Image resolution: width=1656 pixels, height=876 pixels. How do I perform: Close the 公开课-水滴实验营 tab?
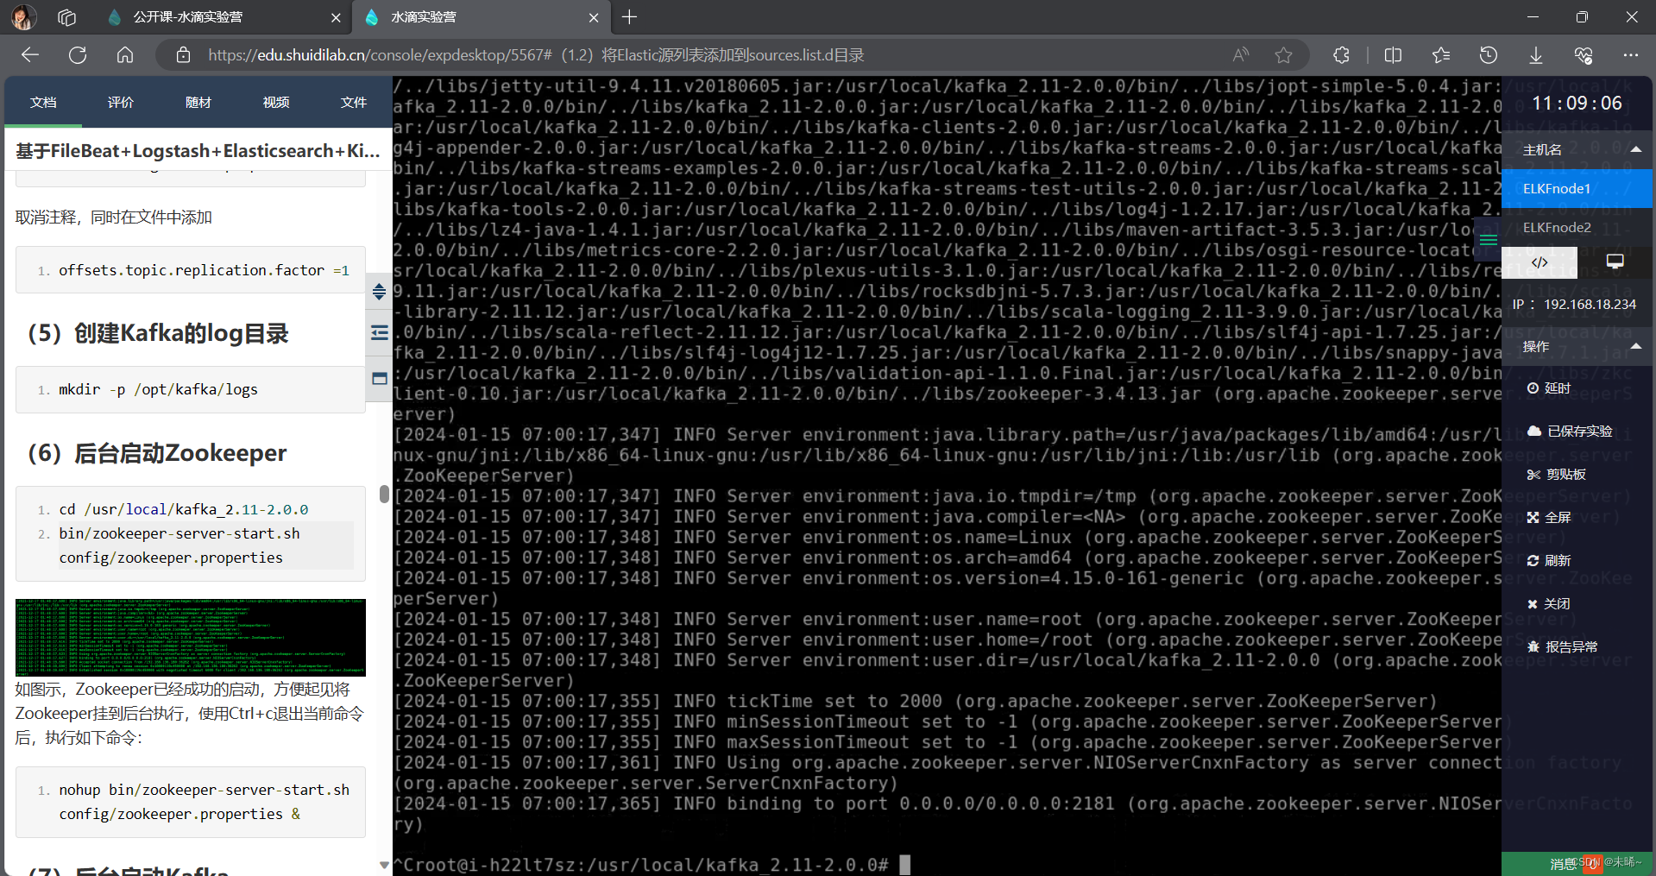tap(336, 17)
